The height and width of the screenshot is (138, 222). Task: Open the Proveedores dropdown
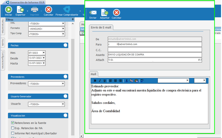tap(63, 84)
